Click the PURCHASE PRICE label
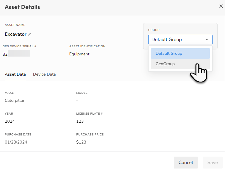 [x=90, y=134]
